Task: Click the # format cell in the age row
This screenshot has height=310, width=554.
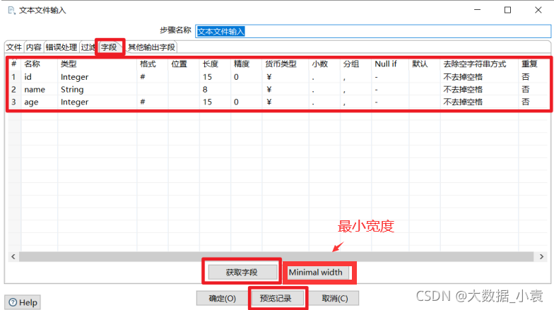Action: 153,102
